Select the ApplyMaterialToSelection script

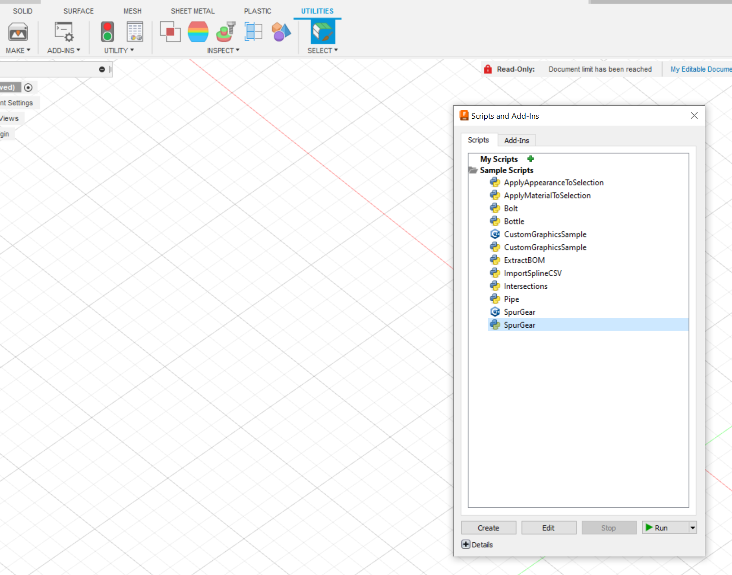click(547, 196)
